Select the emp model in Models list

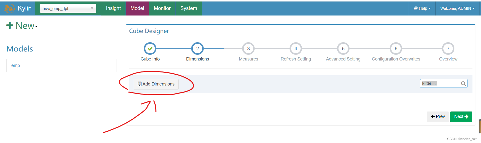(61, 65)
